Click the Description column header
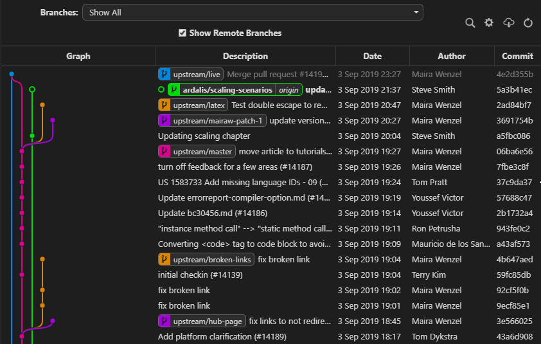 [x=245, y=56]
